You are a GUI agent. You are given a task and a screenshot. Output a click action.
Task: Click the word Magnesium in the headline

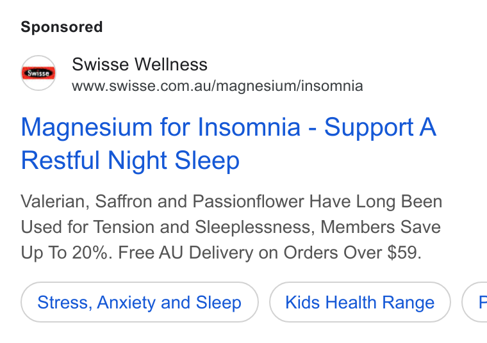pyautogui.click(x=87, y=127)
